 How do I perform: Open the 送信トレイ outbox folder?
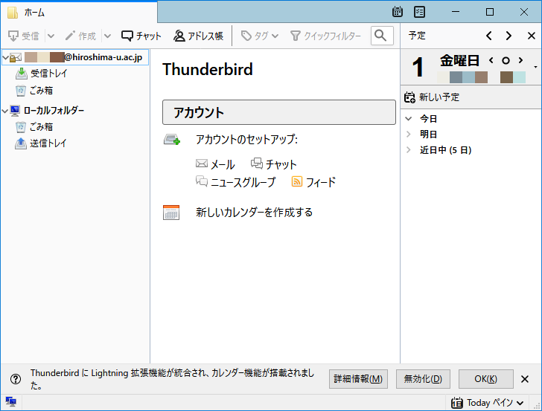point(41,143)
